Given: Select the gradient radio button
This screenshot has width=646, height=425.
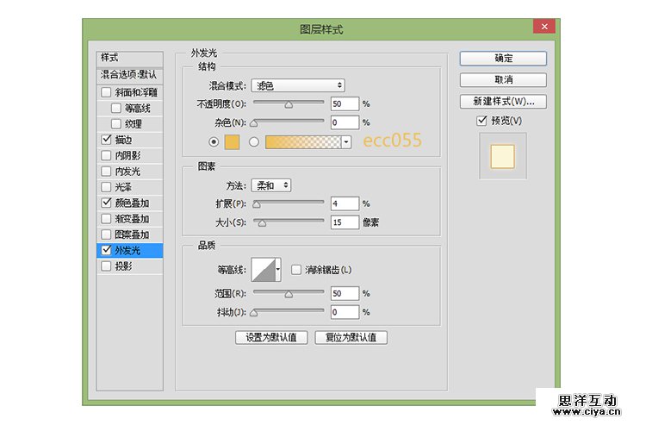Looking at the screenshot, I should pyautogui.click(x=254, y=142).
